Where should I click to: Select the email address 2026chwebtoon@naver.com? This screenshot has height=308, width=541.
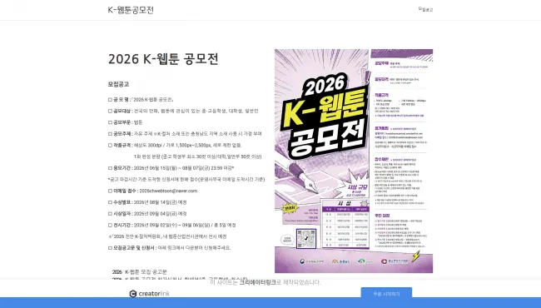pyautogui.click(x=168, y=191)
